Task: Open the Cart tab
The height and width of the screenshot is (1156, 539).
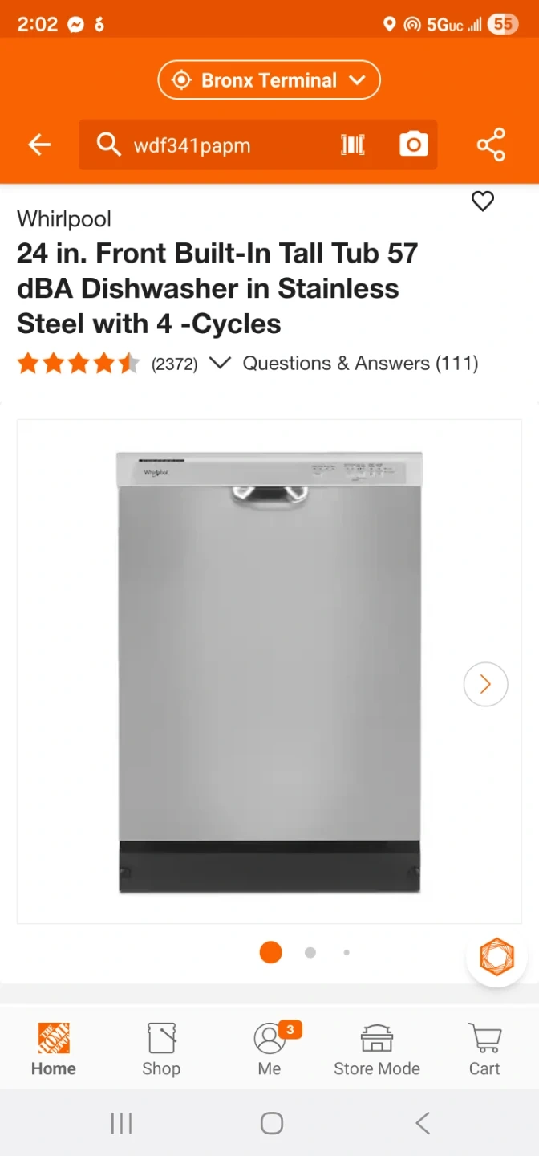Action: coord(484,1049)
